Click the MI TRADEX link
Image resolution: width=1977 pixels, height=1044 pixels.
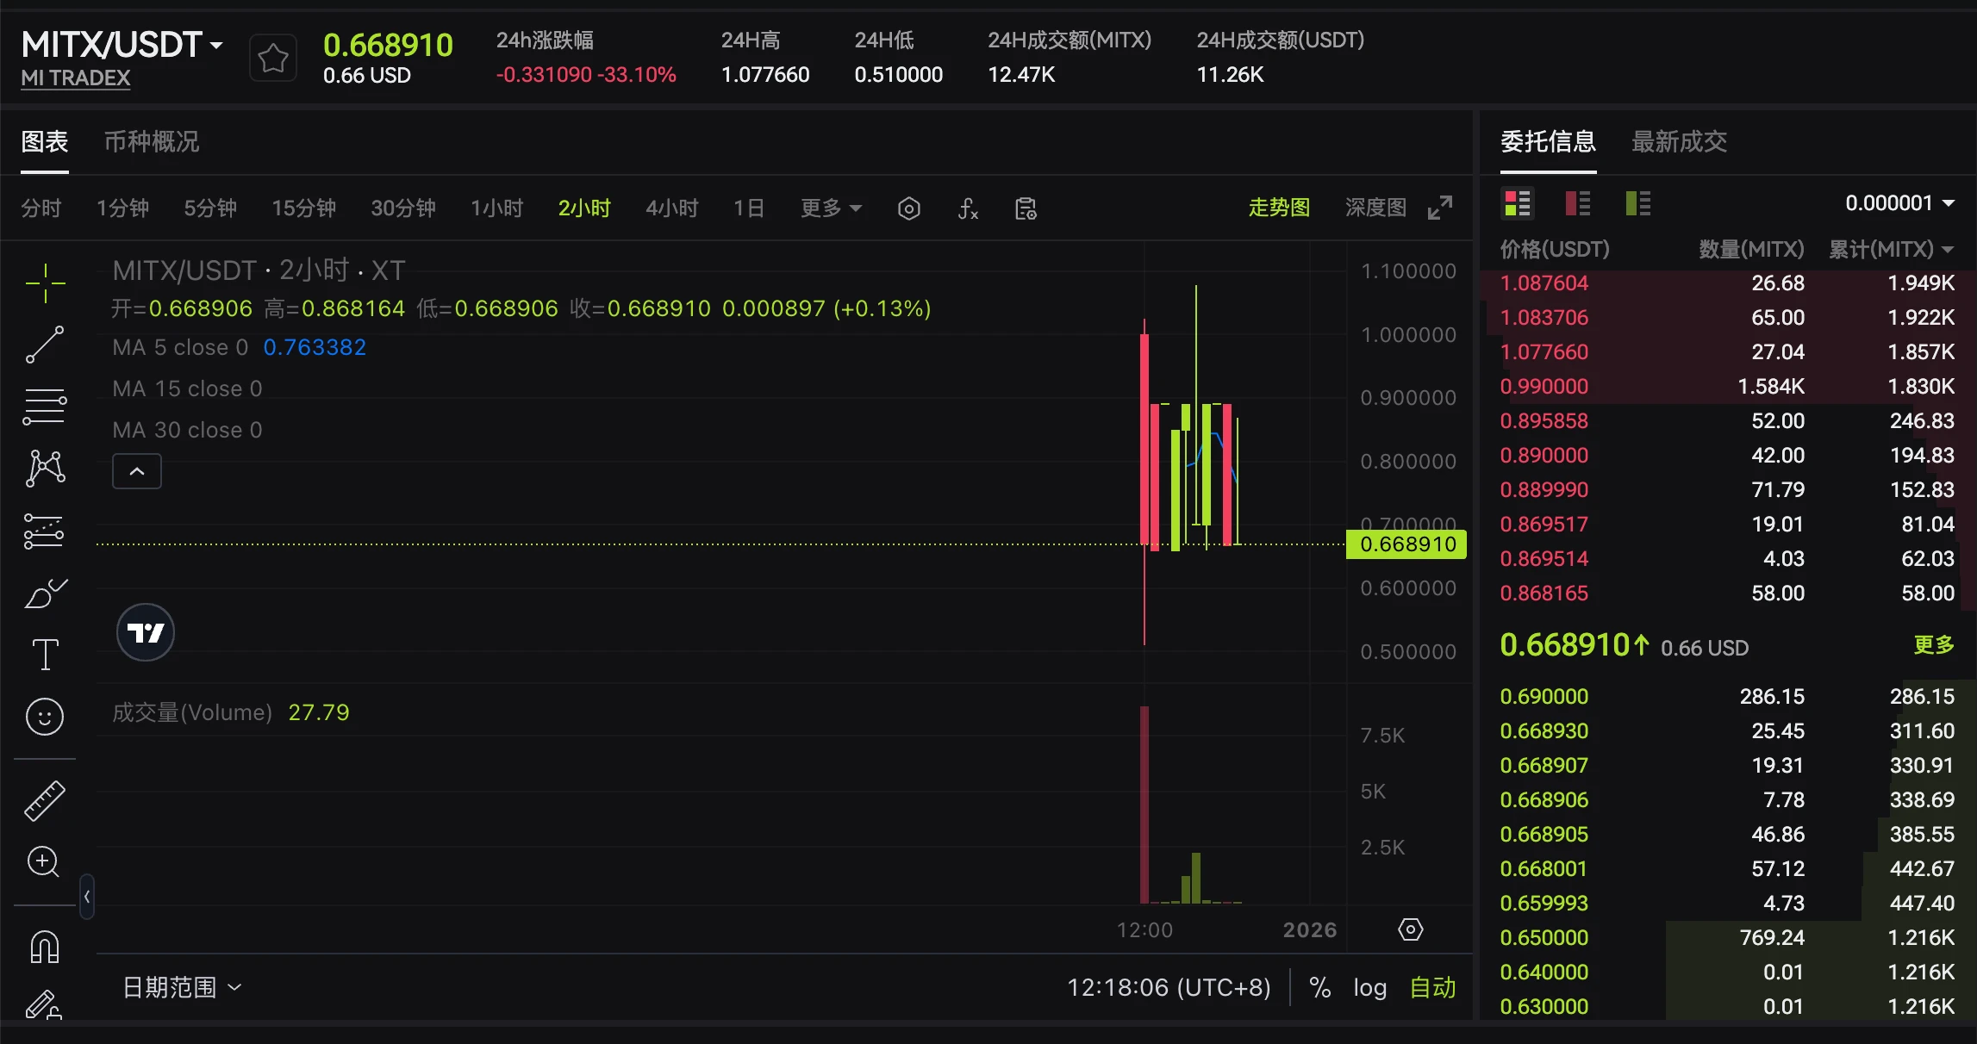[76, 78]
